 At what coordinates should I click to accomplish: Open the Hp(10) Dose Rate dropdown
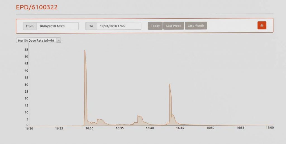(36, 41)
